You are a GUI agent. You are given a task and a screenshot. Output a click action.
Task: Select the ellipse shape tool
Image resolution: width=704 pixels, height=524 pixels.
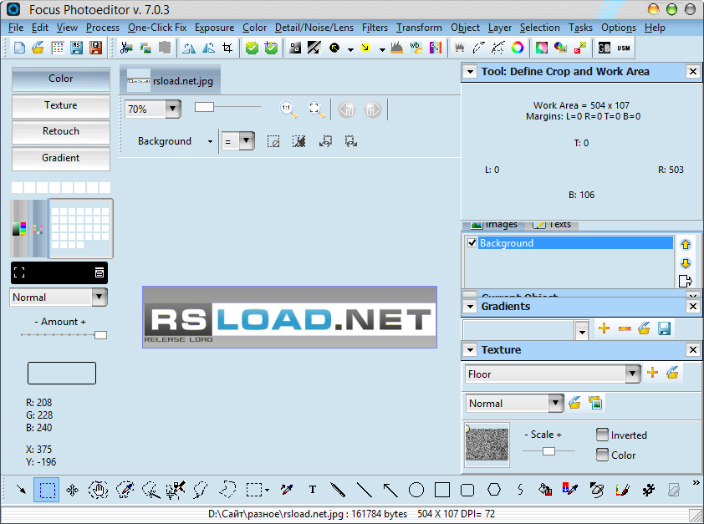point(416,490)
